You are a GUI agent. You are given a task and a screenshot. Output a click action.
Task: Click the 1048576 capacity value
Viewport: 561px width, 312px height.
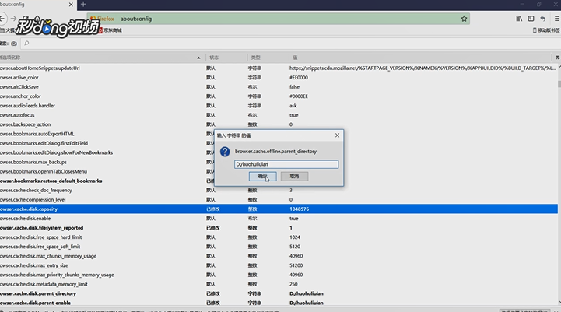coord(299,209)
